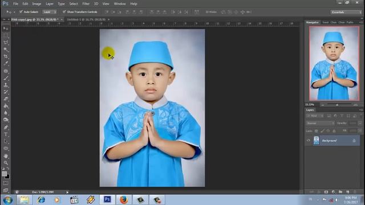Viewport: 365px width, 205px height.
Task: Click the Quick Mask mode icon
Action: pos(6,183)
